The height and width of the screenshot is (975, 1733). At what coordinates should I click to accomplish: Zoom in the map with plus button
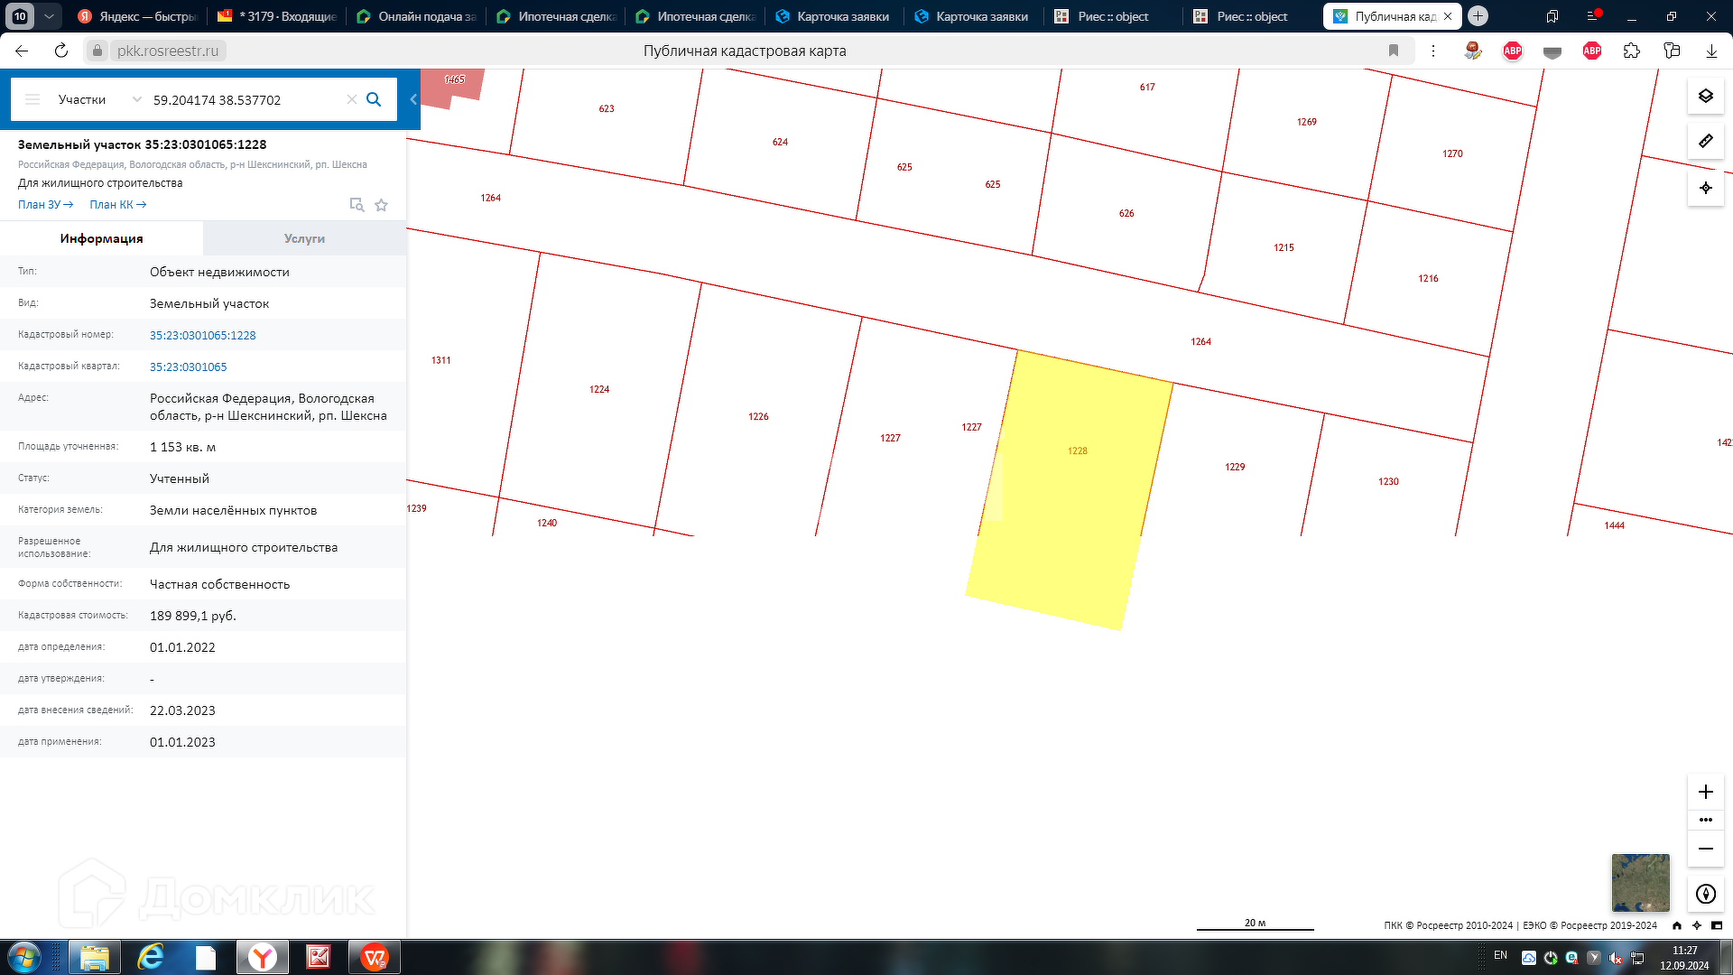(x=1705, y=792)
